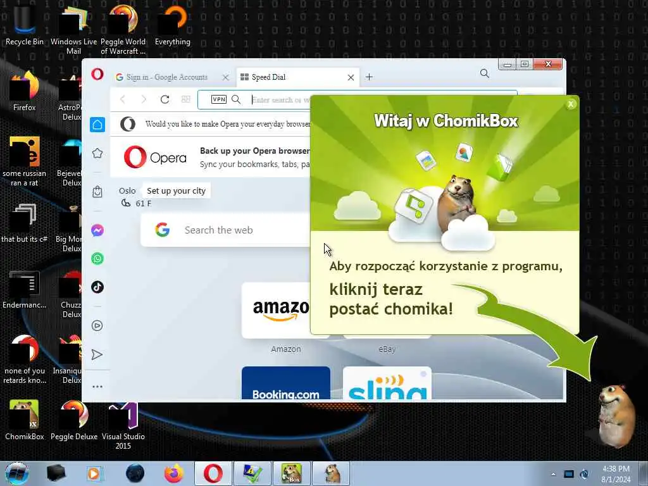
Task: Open the Amazon speed dial tile
Action: pos(276,310)
